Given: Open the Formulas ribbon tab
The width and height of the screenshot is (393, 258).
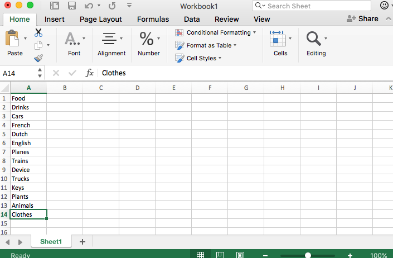Looking at the screenshot, I should point(153,20).
